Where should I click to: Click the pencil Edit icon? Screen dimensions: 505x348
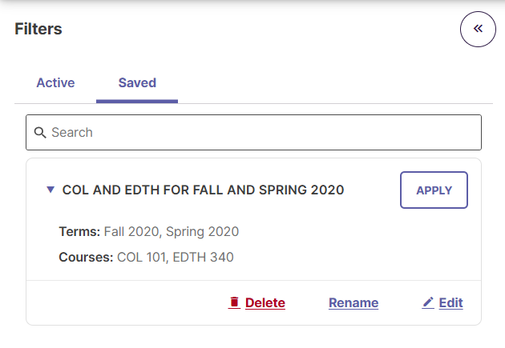(x=428, y=302)
